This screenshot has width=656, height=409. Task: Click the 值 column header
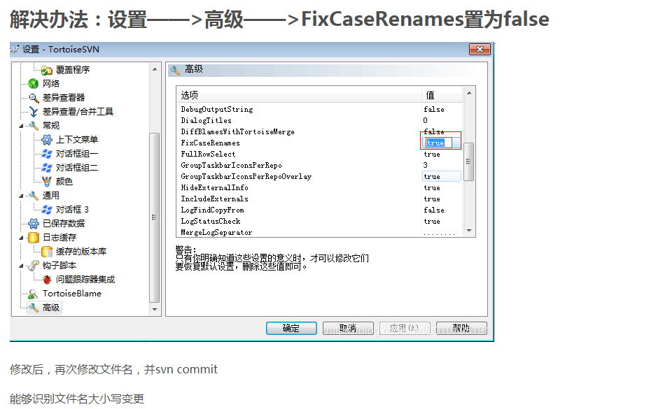[x=442, y=95]
